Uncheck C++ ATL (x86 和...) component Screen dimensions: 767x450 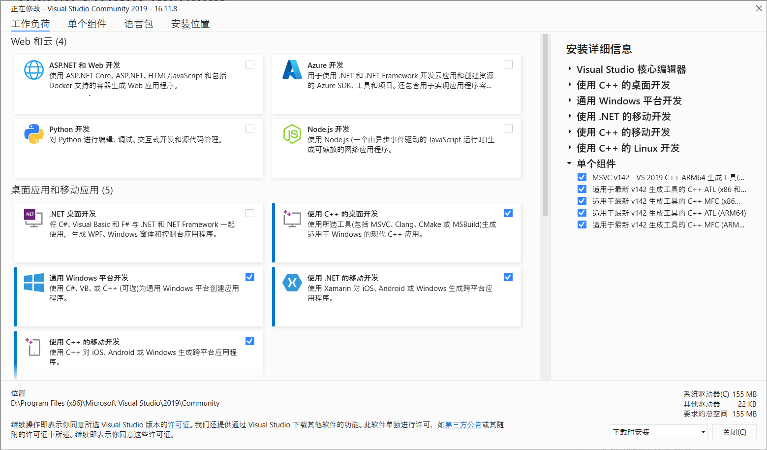582,189
